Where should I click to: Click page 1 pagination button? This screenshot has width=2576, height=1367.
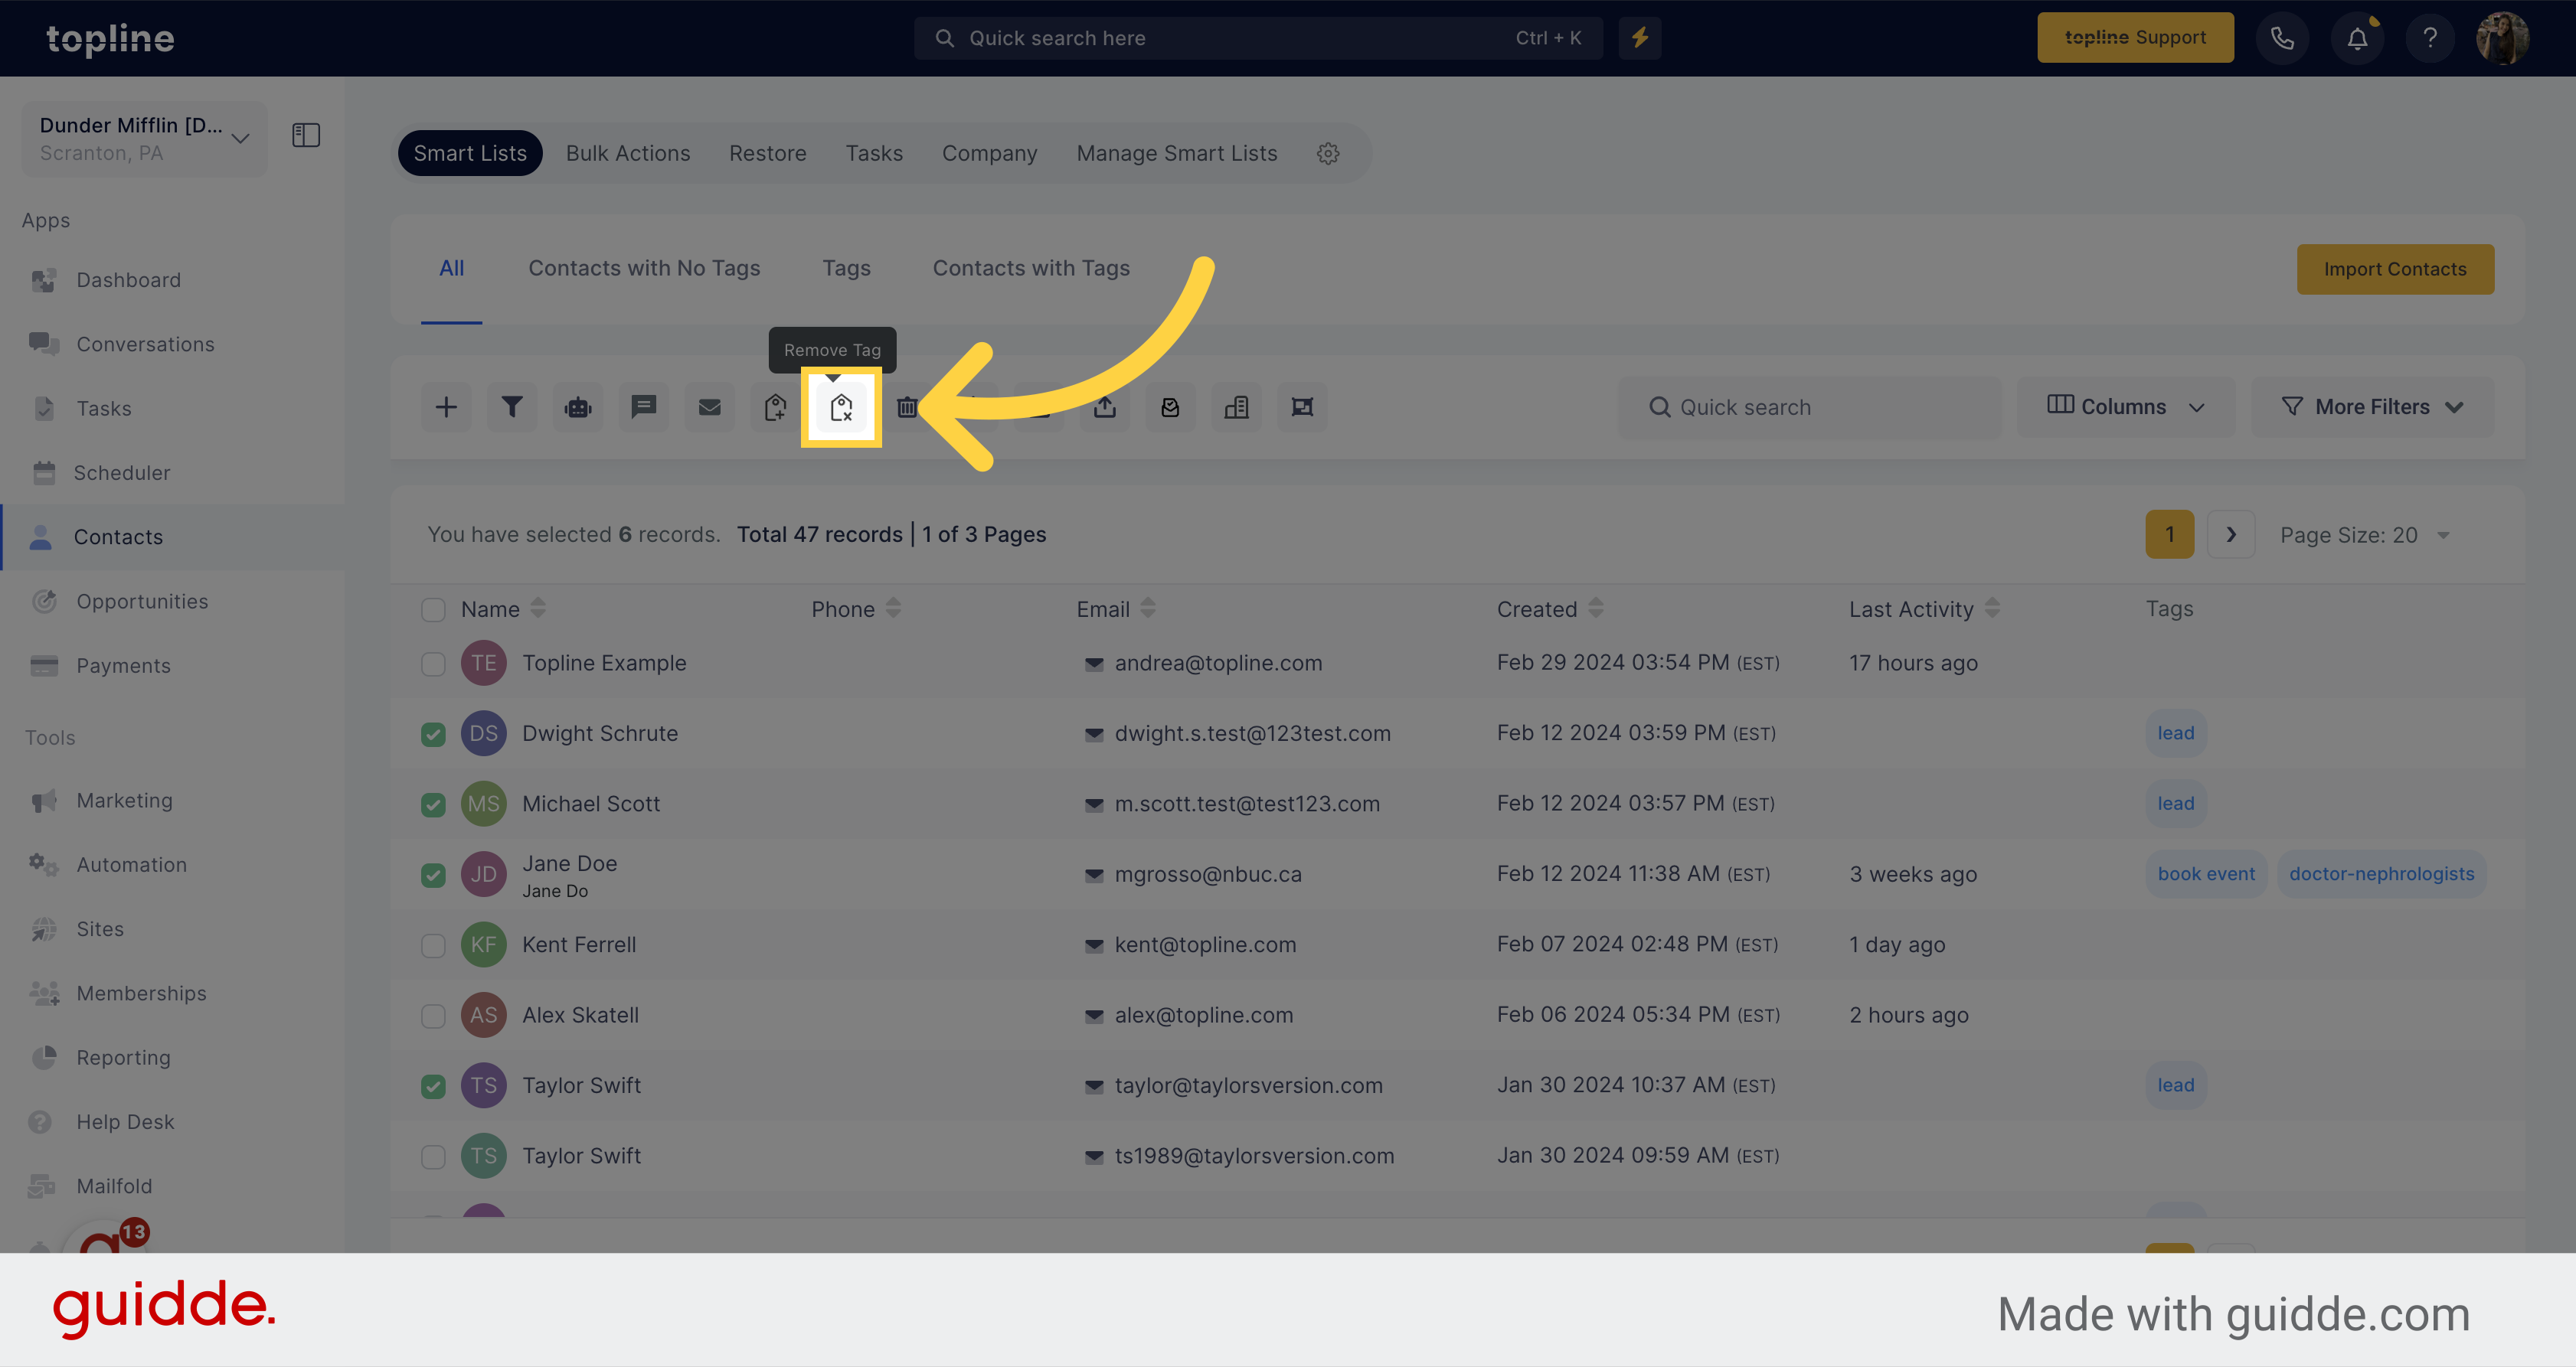click(x=2169, y=536)
